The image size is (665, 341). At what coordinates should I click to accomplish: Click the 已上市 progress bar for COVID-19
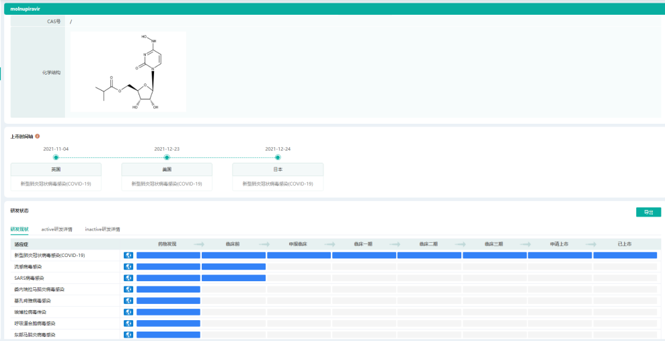(625, 256)
